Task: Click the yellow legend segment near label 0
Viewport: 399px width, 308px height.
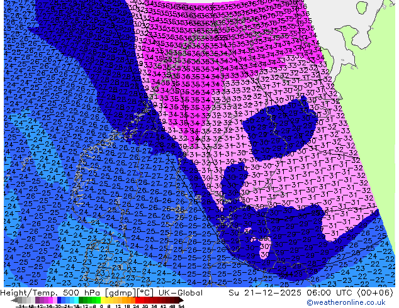Action: (x=103, y=300)
